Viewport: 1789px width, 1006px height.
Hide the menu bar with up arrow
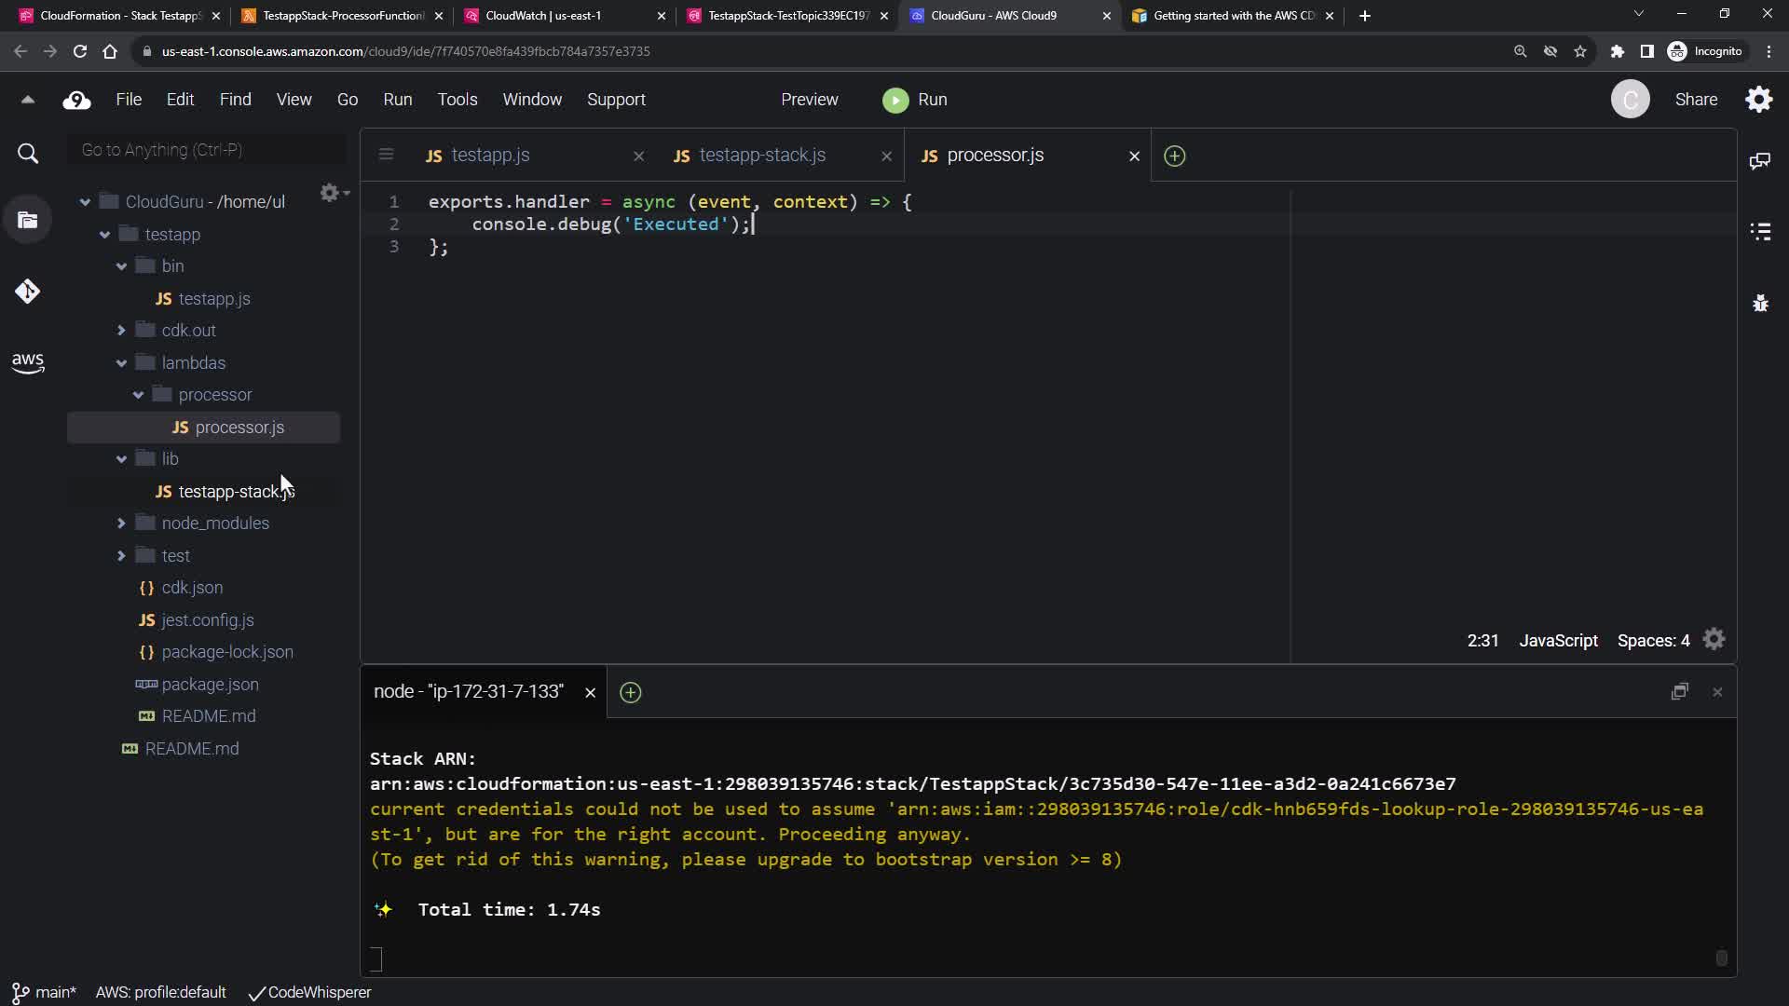click(28, 100)
